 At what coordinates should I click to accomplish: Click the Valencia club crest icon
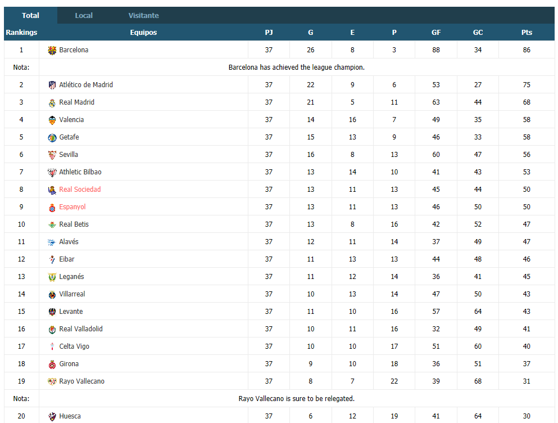52,120
